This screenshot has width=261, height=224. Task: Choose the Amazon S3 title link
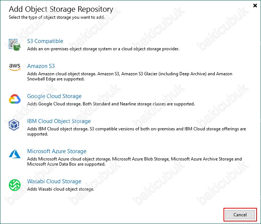point(41,66)
